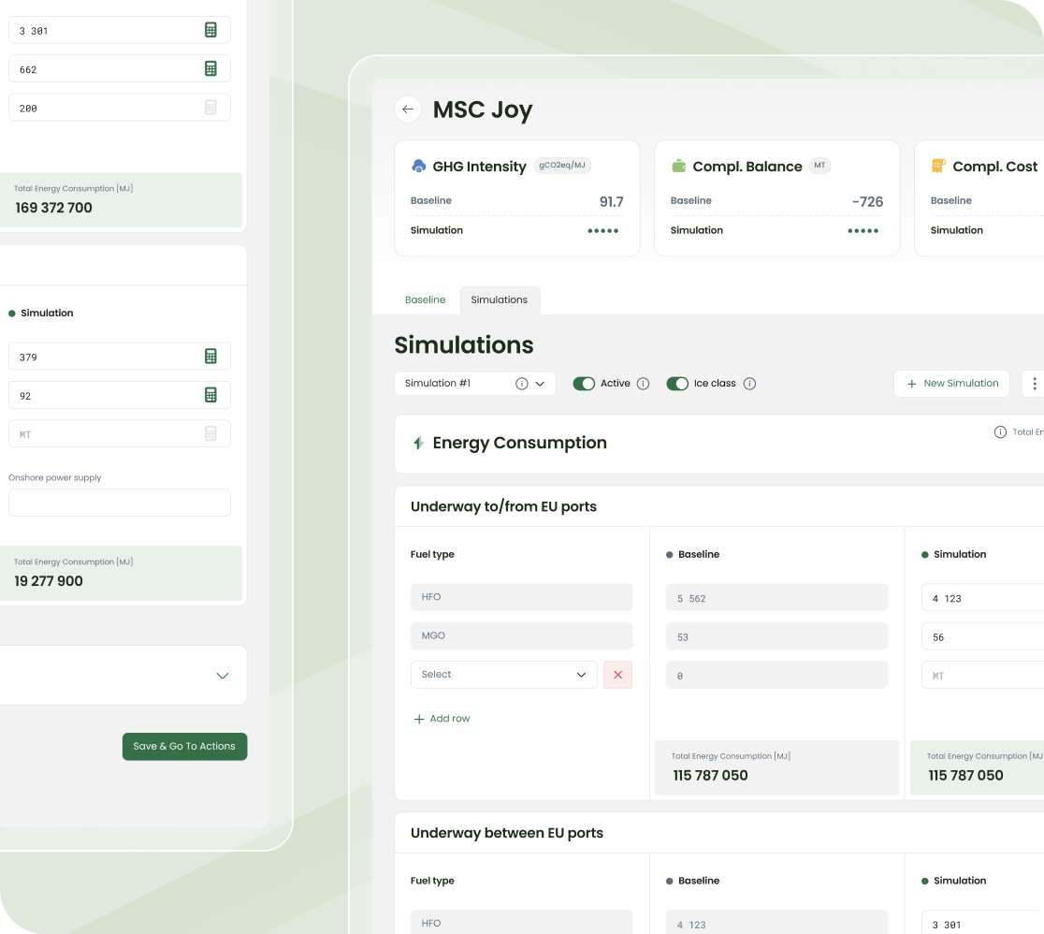Select the Simulations tab
Image resolution: width=1044 pixels, height=934 pixels.
coord(499,299)
